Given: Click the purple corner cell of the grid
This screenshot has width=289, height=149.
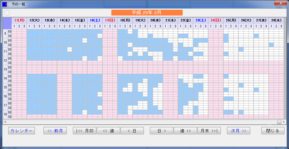Looking at the screenshot, I should (7, 23).
